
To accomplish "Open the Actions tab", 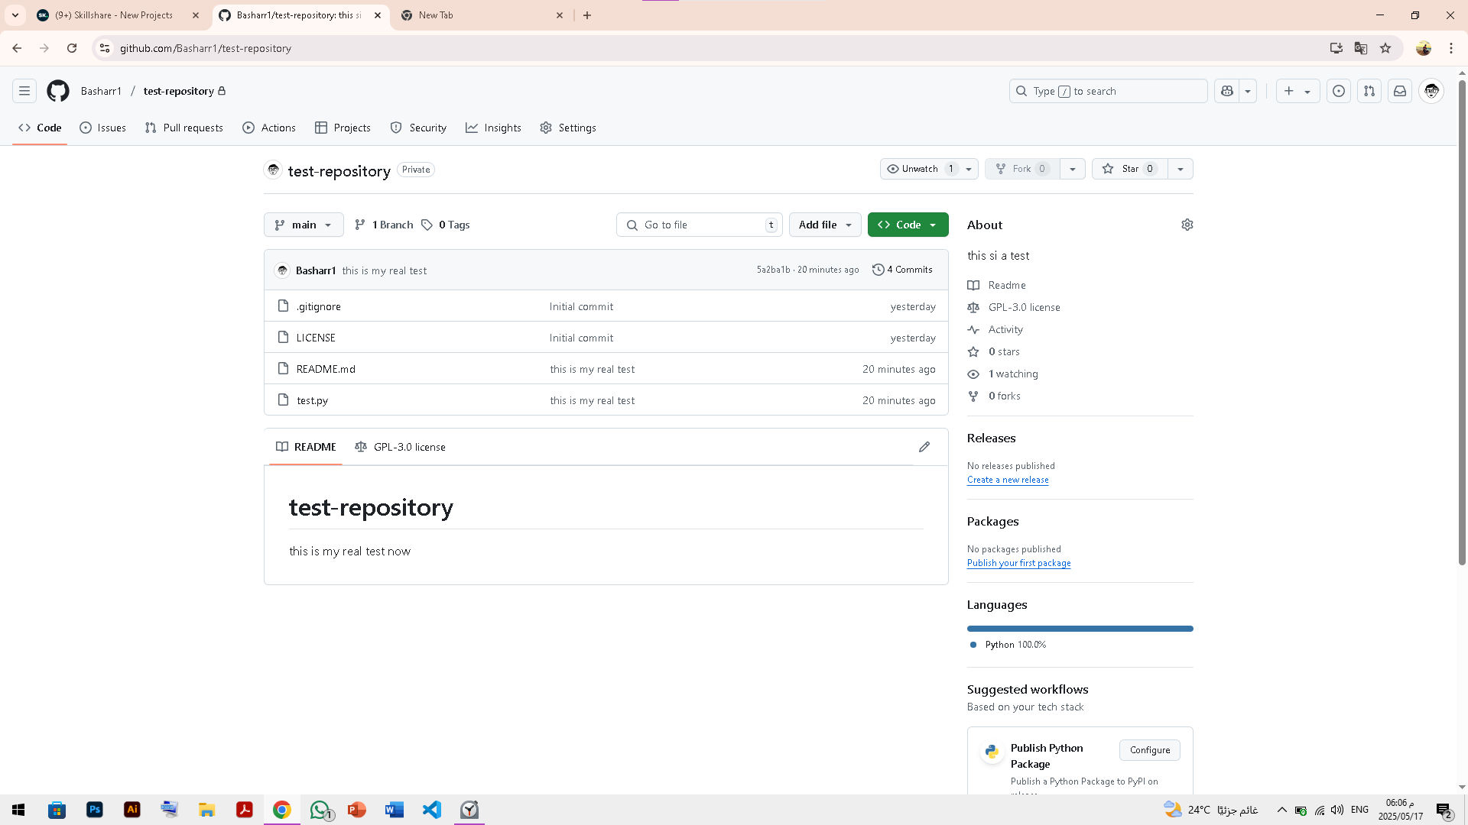I will point(269,128).
